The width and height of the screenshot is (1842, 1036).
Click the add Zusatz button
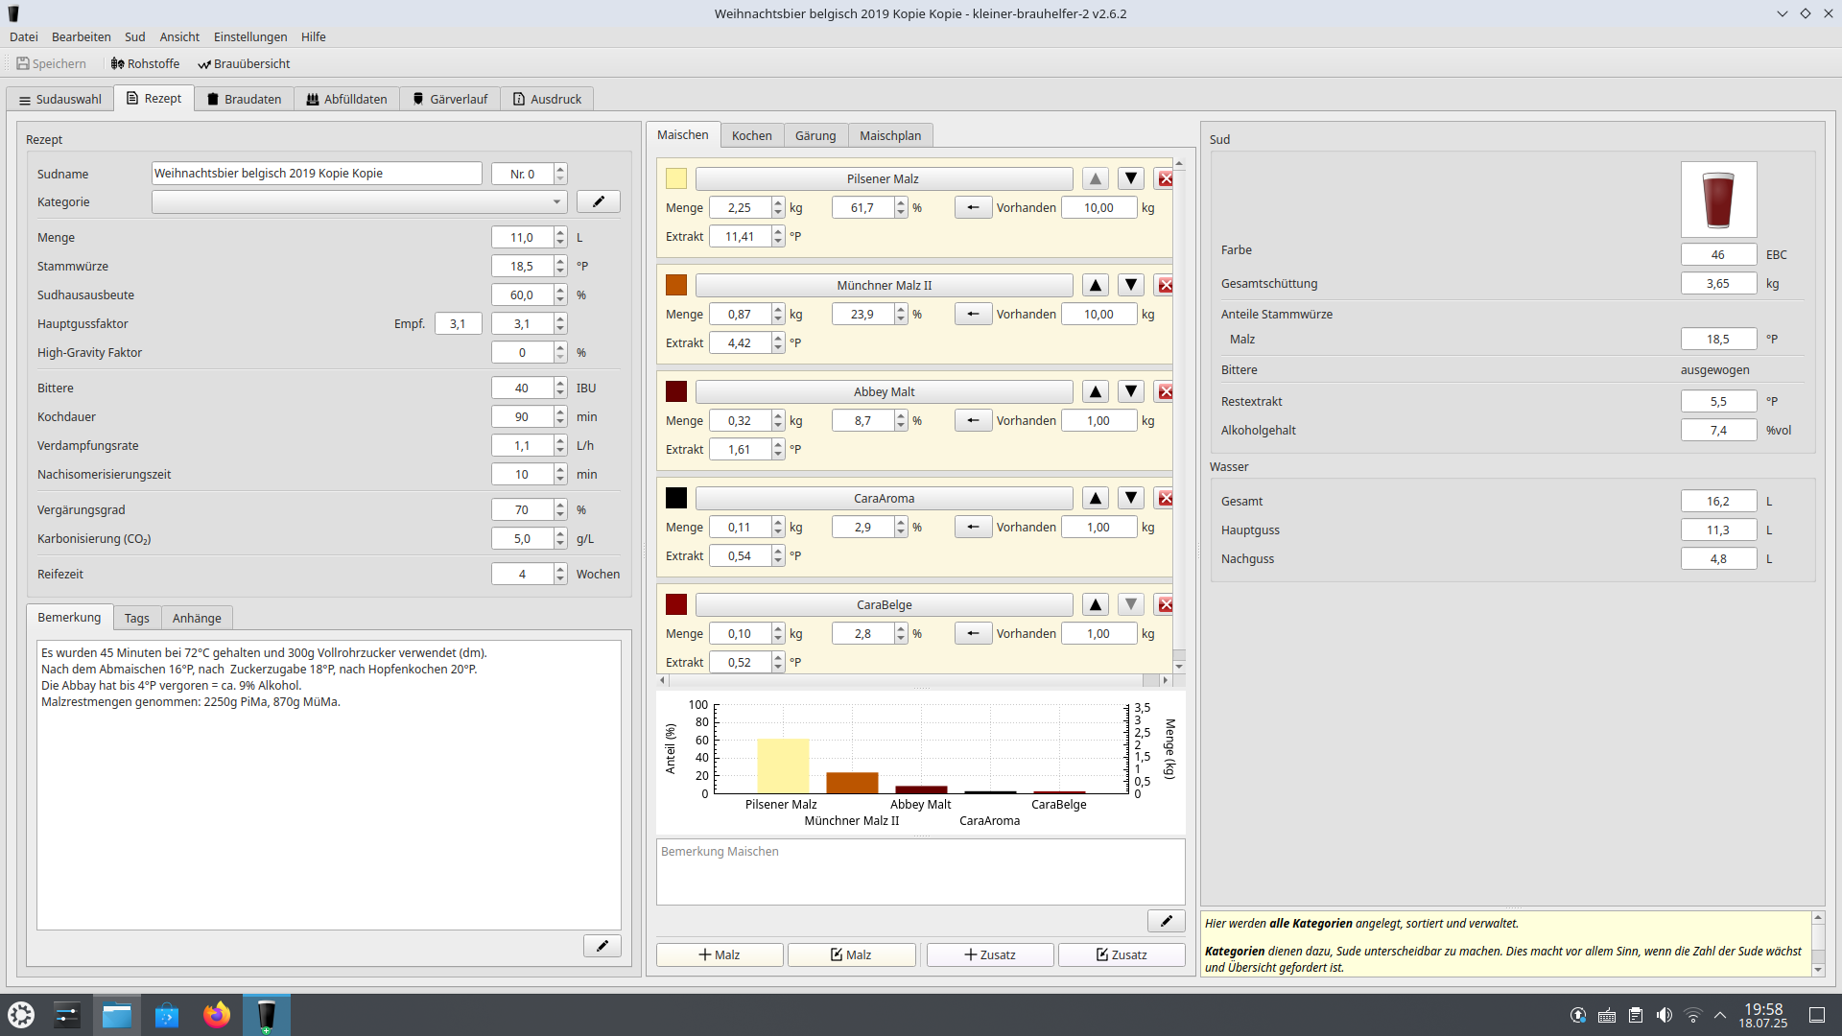pyautogui.click(x=989, y=955)
